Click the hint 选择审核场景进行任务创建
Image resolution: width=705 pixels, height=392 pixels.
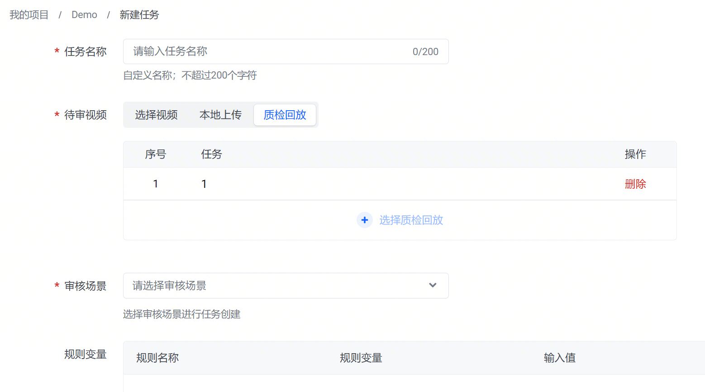pos(181,314)
